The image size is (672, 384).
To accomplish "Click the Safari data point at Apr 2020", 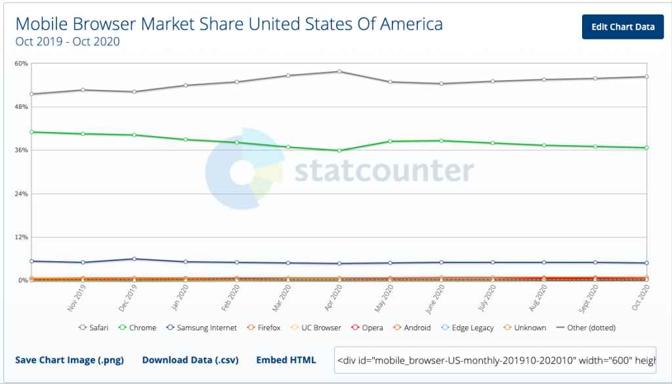I will point(339,72).
